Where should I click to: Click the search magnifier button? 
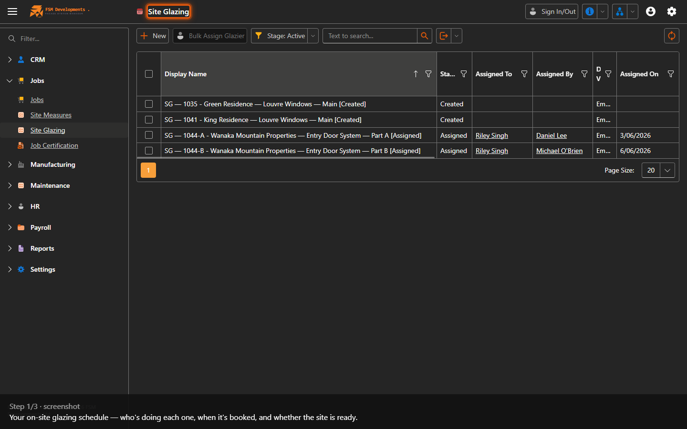tap(425, 36)
